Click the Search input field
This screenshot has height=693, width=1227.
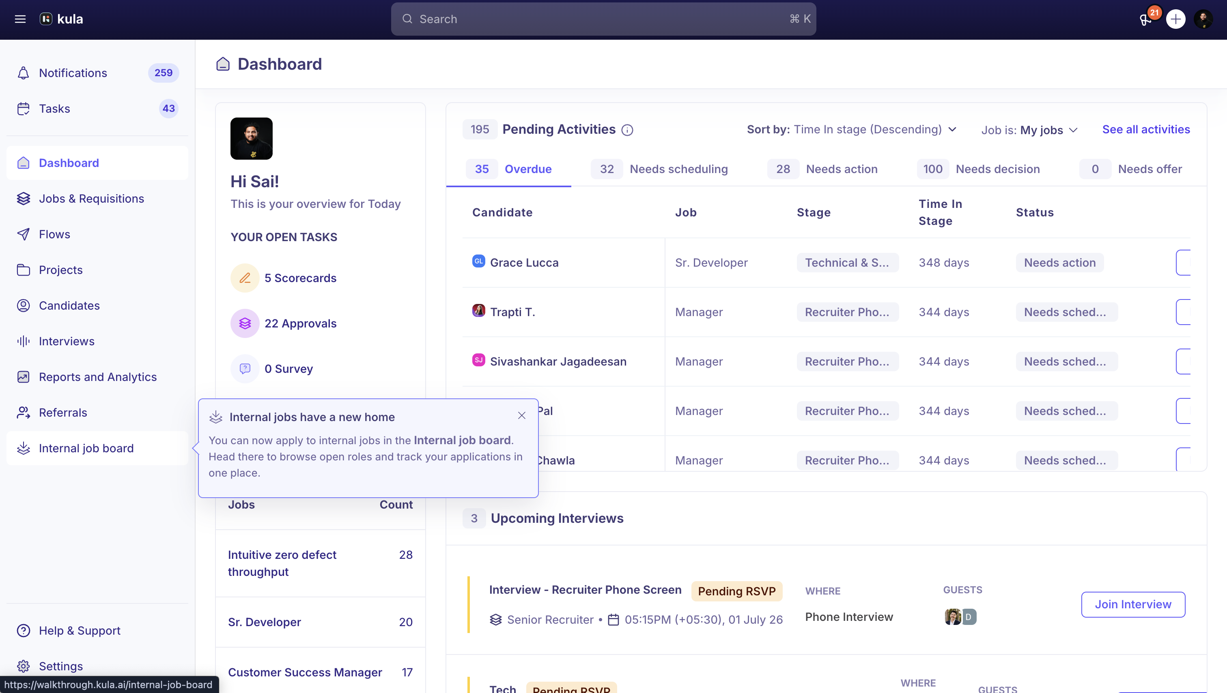[603, 19]
